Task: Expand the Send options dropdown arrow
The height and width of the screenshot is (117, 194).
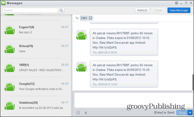Action: [190, 112]
